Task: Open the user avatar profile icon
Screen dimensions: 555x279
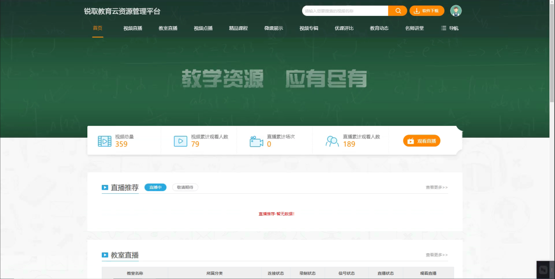Action: 456,11
